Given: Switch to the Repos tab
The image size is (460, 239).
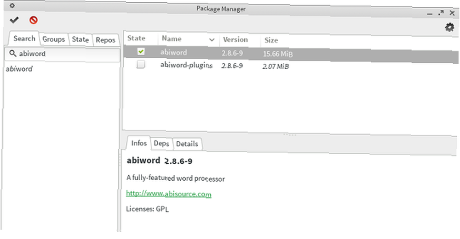Looking at the screenshot, I should click(x=105, y=40).
